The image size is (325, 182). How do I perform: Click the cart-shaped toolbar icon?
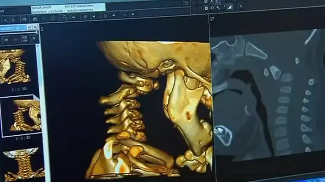(x=24, y=19)
